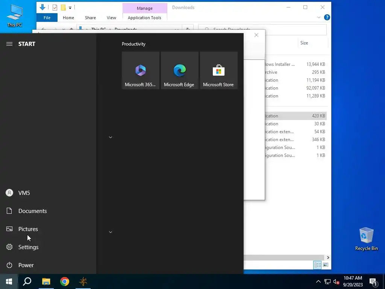385x289 pixels.
Task: Show hidden system tray icons
Action: [318, 281]
